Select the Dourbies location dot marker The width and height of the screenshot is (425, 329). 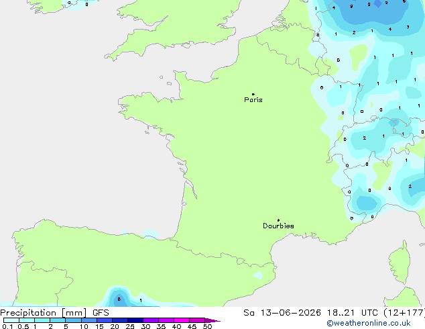coord(278,220)
